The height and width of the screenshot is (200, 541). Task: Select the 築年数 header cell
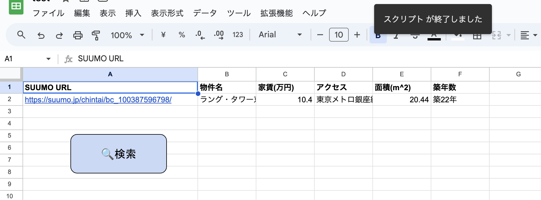tap(460, 87)
